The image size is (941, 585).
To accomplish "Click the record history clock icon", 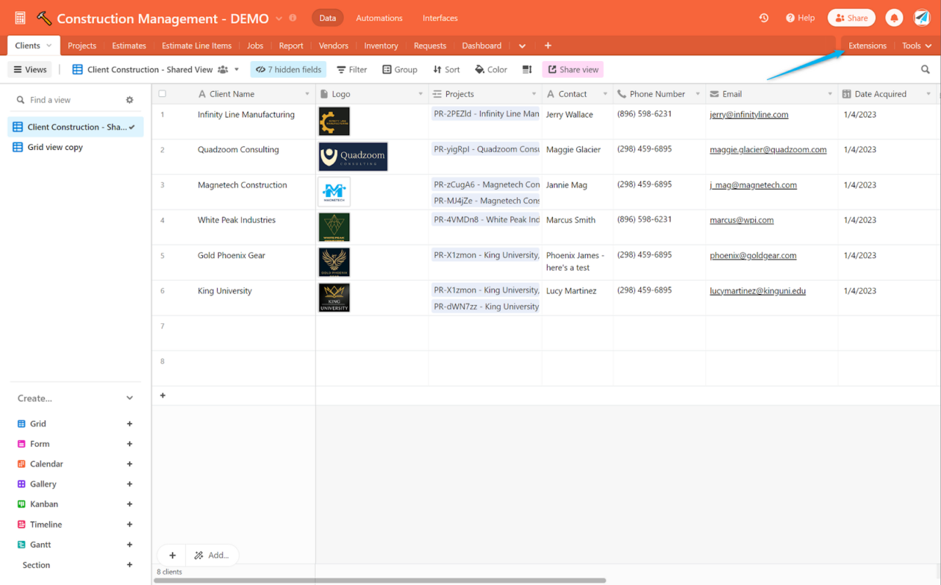I will click(x=764, y=17).
